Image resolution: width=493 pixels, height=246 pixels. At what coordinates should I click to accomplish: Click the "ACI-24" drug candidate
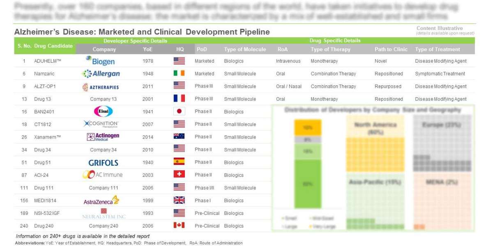[41, 175]
